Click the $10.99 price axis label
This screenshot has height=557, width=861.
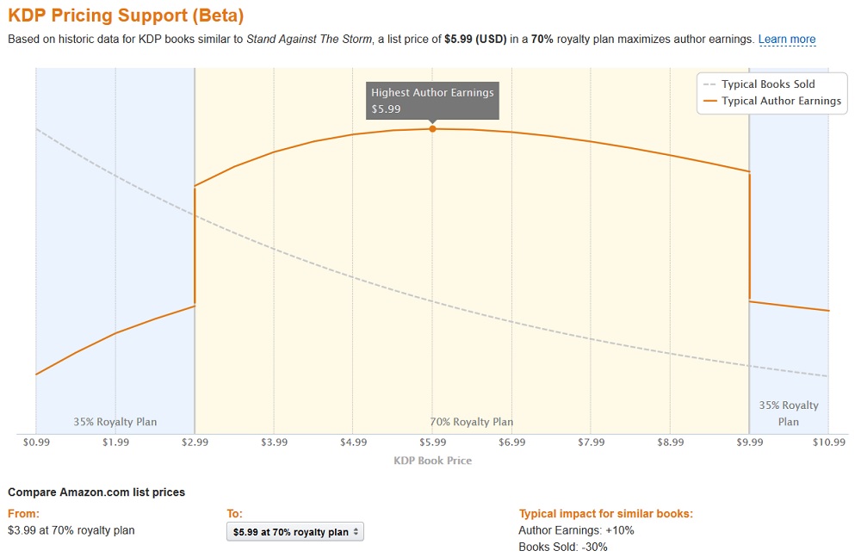click(828, 443)
